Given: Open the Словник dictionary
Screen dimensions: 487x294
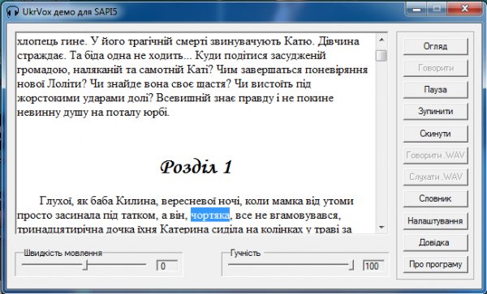Looking at the screenshot, I should [435, 198].
